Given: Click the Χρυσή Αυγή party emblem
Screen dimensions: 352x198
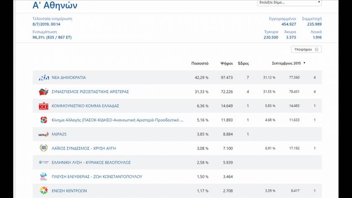Looking at the screenshot, I should tap(44, 148).
